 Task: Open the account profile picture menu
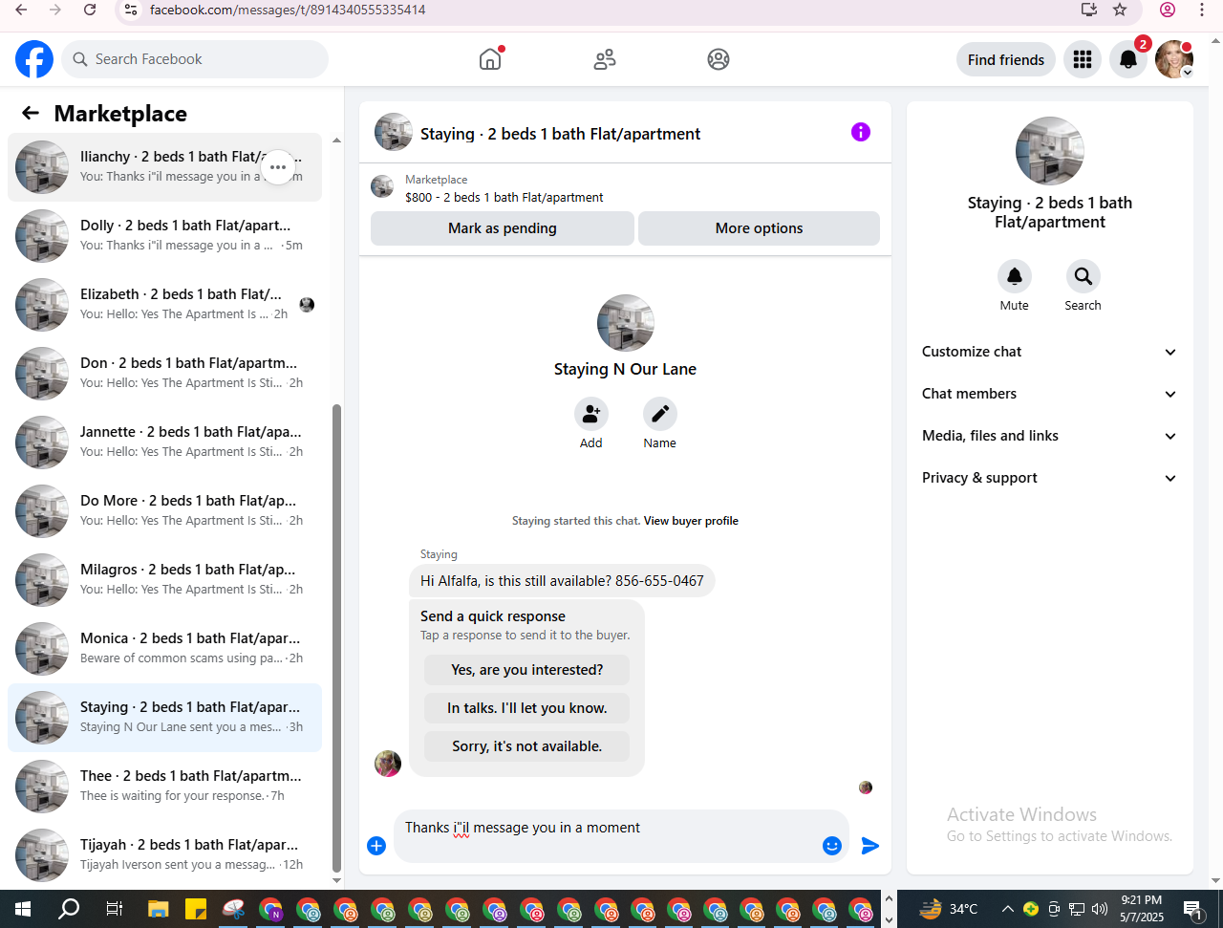pos(1174,59)
